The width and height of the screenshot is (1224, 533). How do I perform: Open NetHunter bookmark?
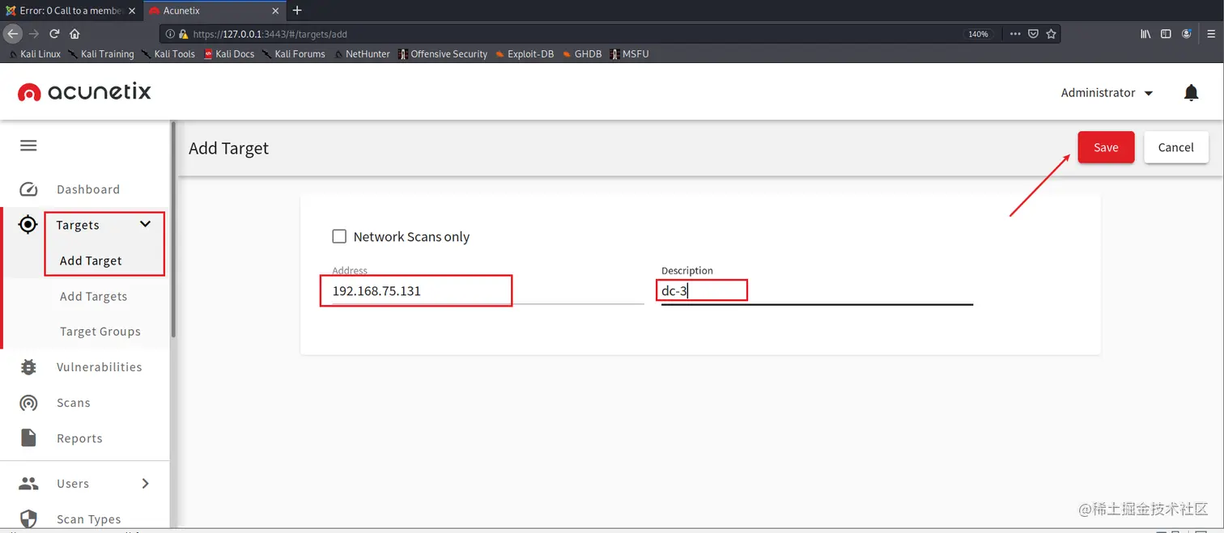362,54
